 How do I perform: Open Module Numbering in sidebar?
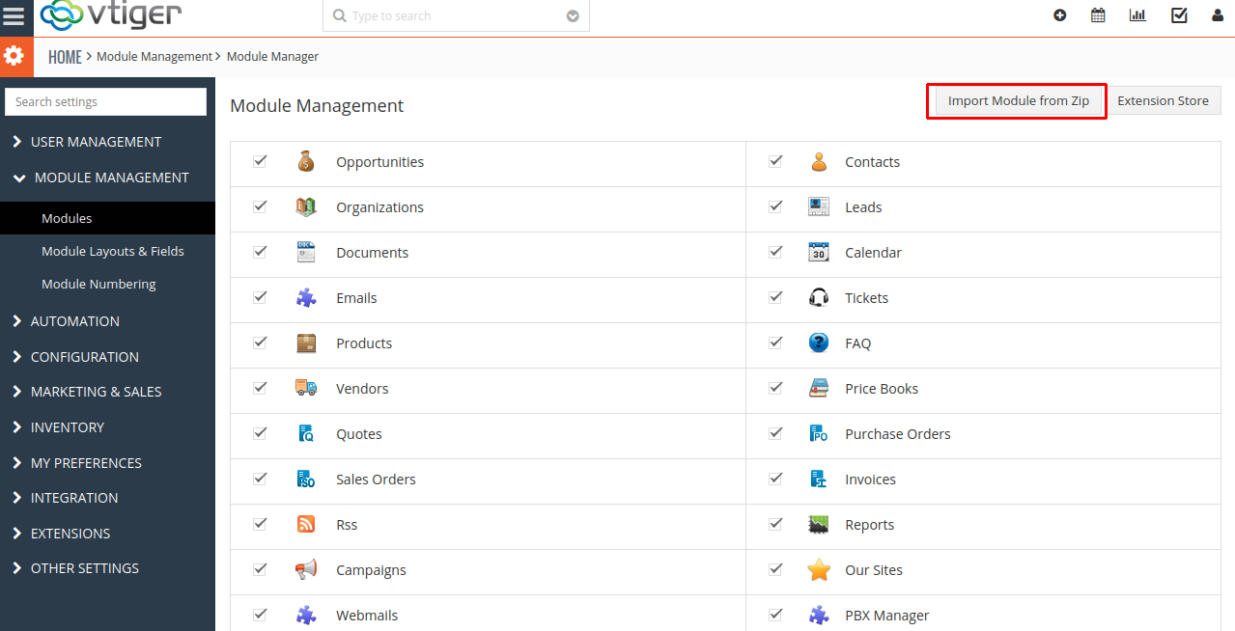(98, 284)
